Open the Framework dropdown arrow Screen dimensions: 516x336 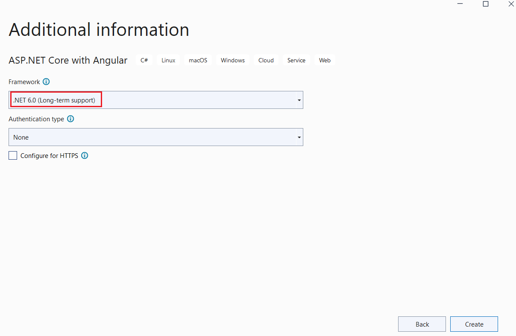pos(299,100)
